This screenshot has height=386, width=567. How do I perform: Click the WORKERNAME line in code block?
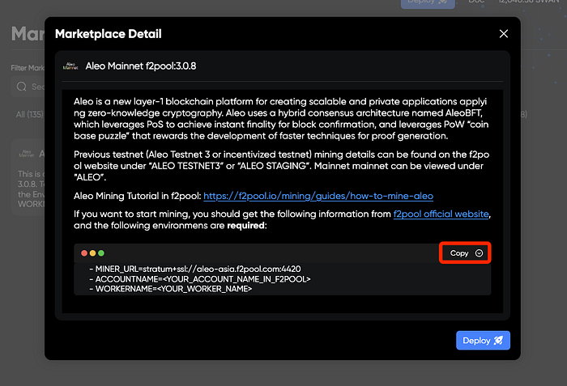(171, 288)
